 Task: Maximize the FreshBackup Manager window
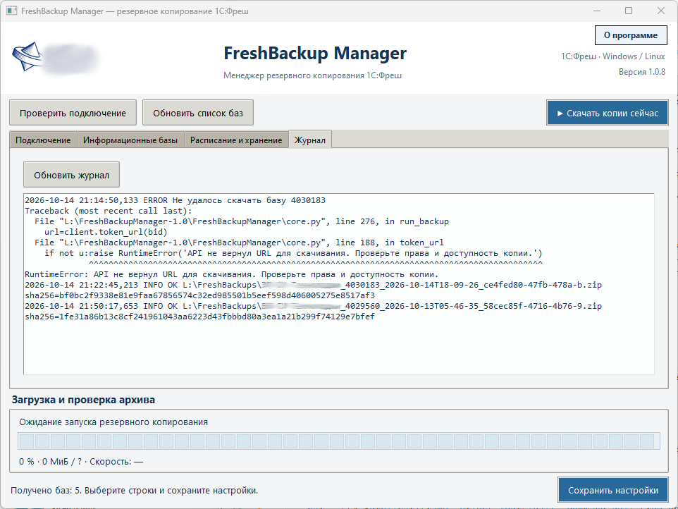[629, 11]
